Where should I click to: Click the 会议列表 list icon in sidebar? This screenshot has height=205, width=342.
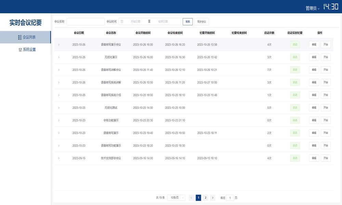[x=20, y=37]
